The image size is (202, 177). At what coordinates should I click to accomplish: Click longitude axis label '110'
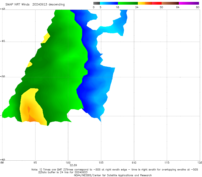tap(134, 163)
